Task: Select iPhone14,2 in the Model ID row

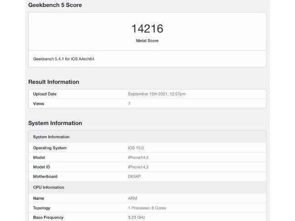Action: [x=138, y=167]
